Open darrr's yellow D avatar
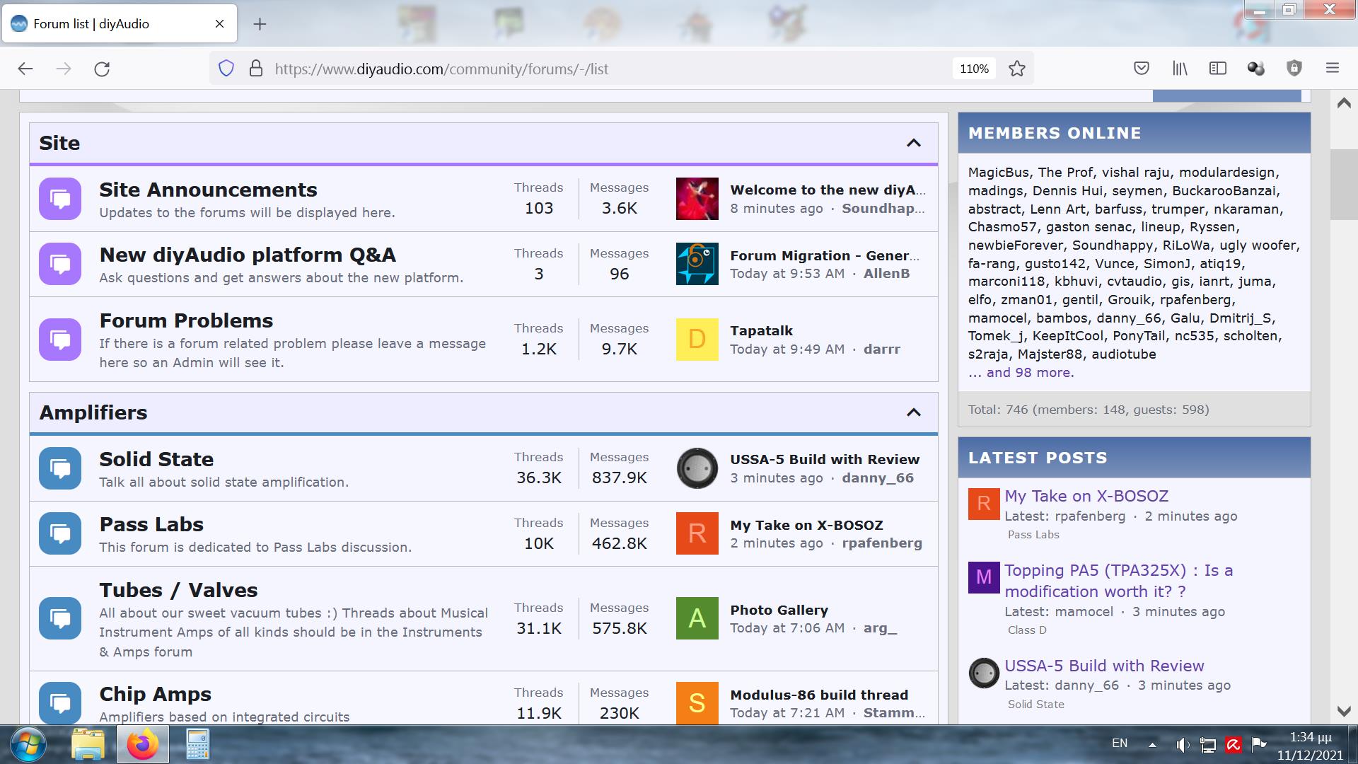Image resolution: width=1358 pixels, height=764 pixels. (x=697, y=340)
